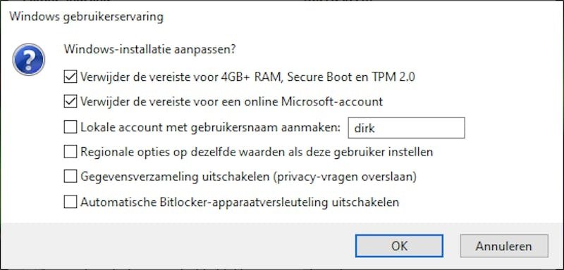Click the Windows-installatie aanpassen? heading text

[x=149, y=49]
